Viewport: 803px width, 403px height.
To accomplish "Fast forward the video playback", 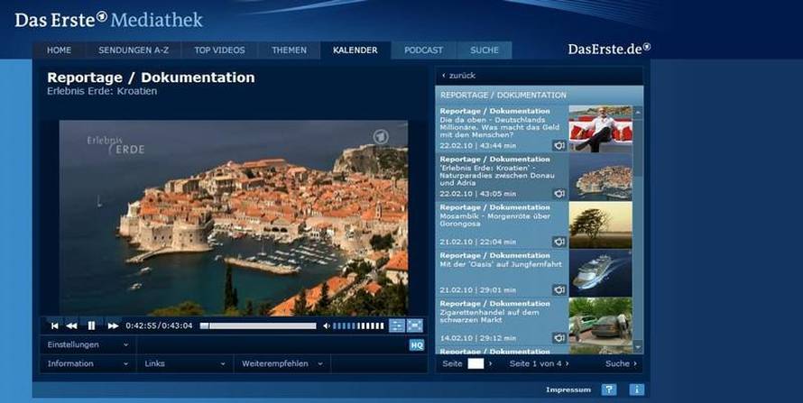I will click(x=113, y=325).
